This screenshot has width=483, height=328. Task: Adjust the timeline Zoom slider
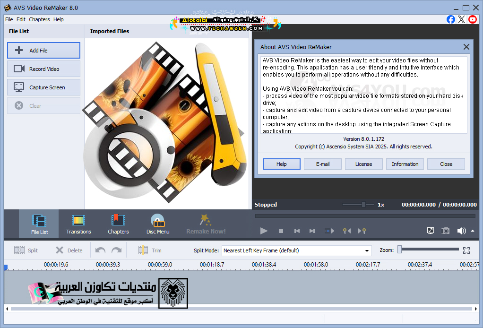[x=399, y=250]
